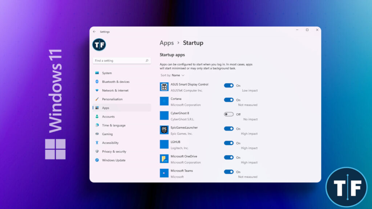372x209 pixels.
Task: Turn off EpicGamesLauncher startup toggle
Action: point(229,129)
